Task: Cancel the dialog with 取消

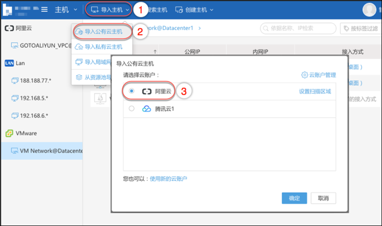Action: coord(323,198)
